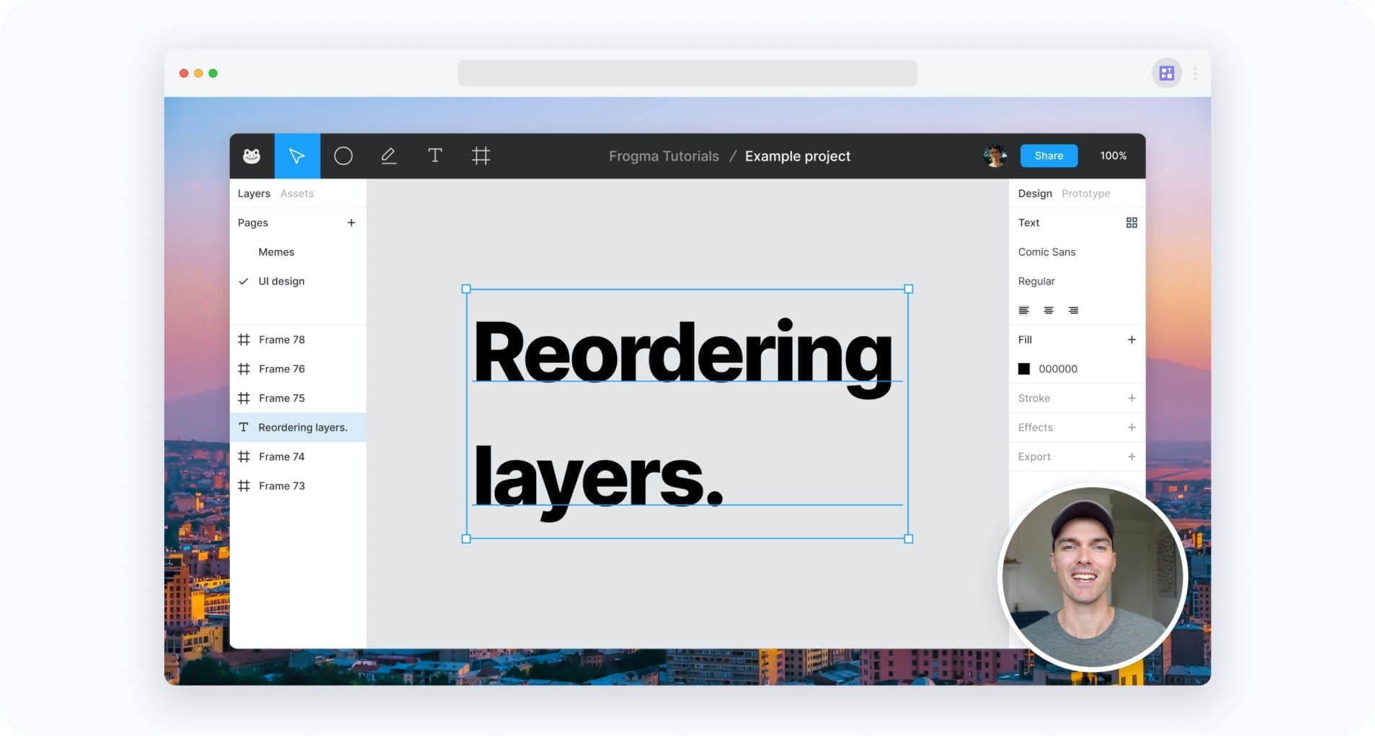This screenshot has height=736, width=1375.
Task: Set text alignment to left
Action: (1023, 310)
